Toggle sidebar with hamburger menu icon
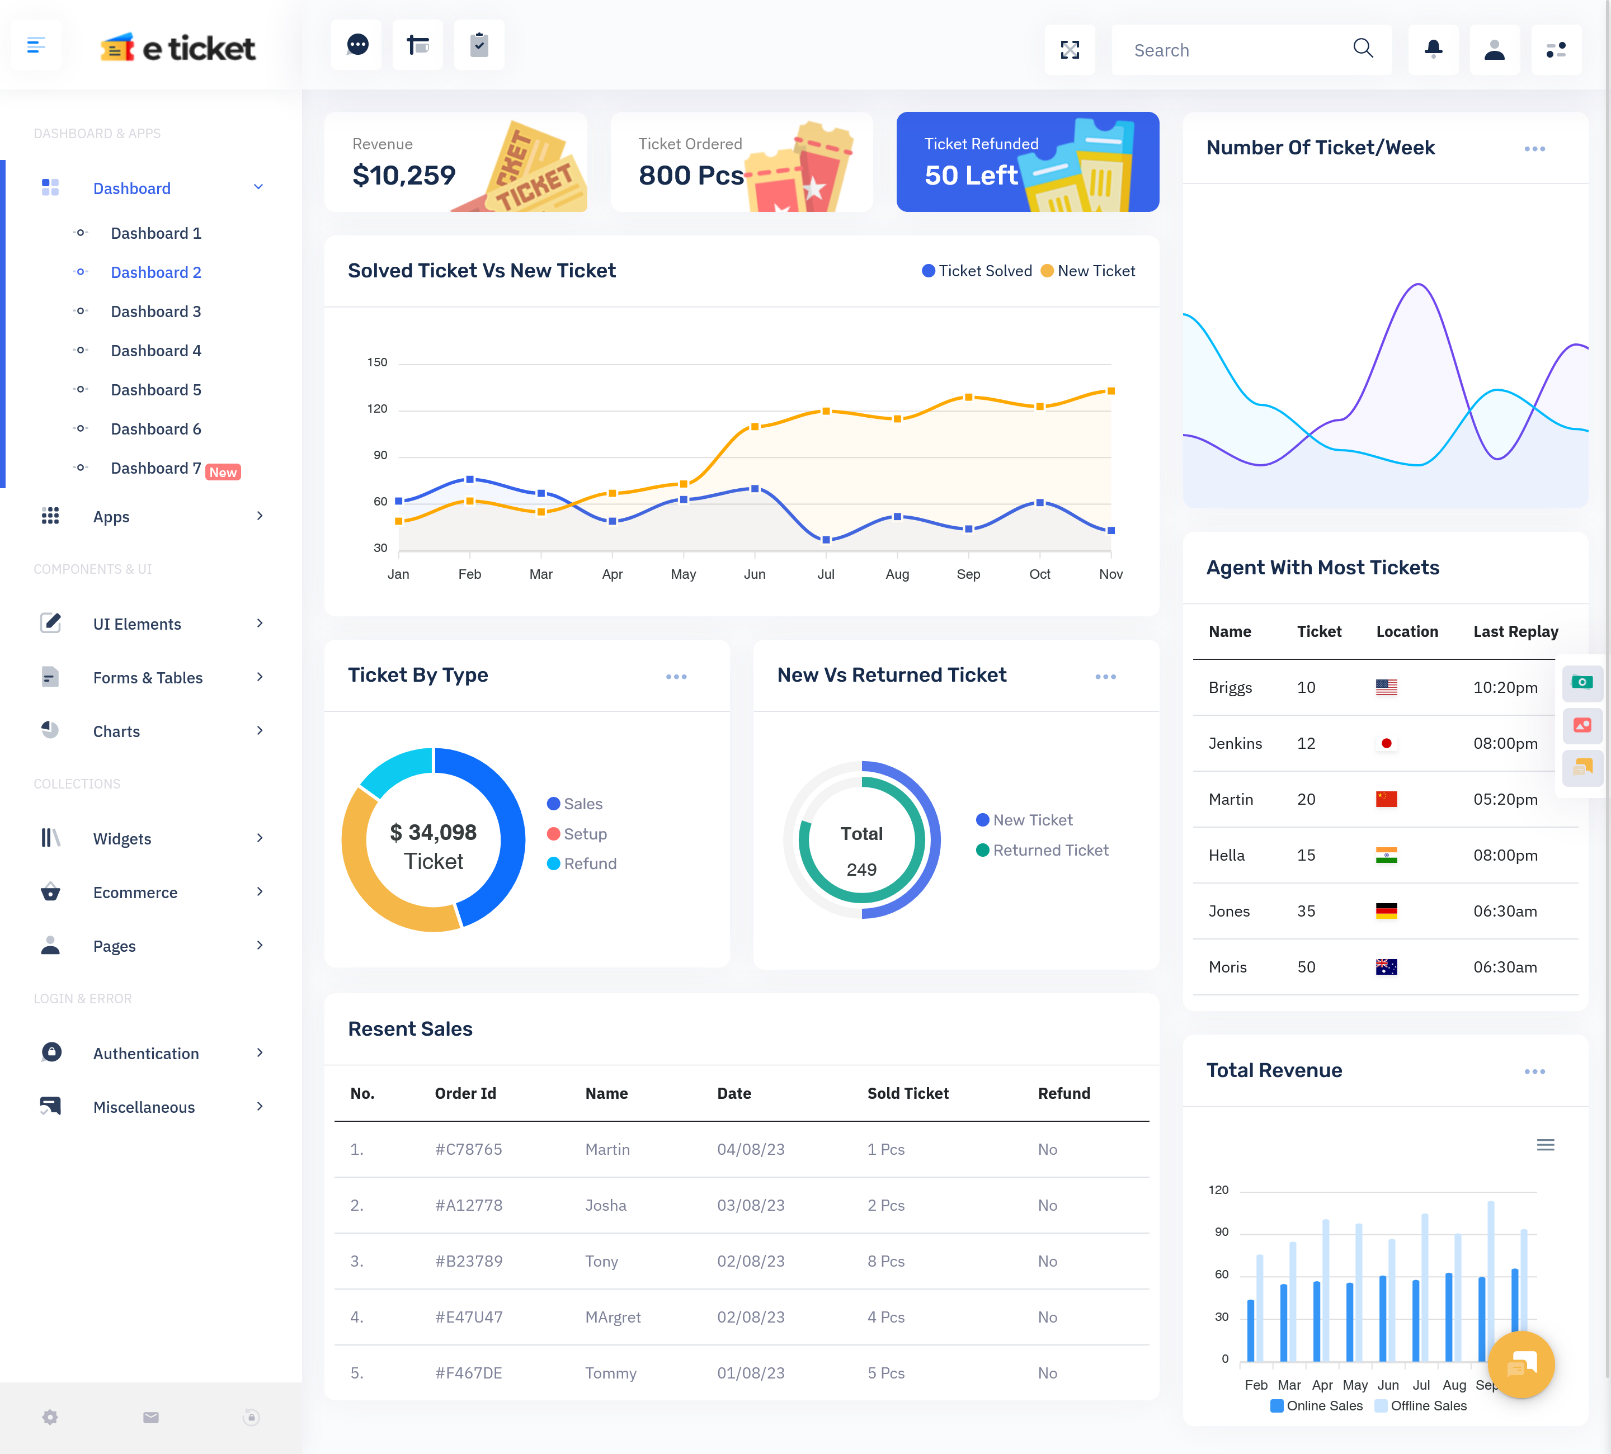This screenshot has height=1454, width=1611. coord(36,45)
